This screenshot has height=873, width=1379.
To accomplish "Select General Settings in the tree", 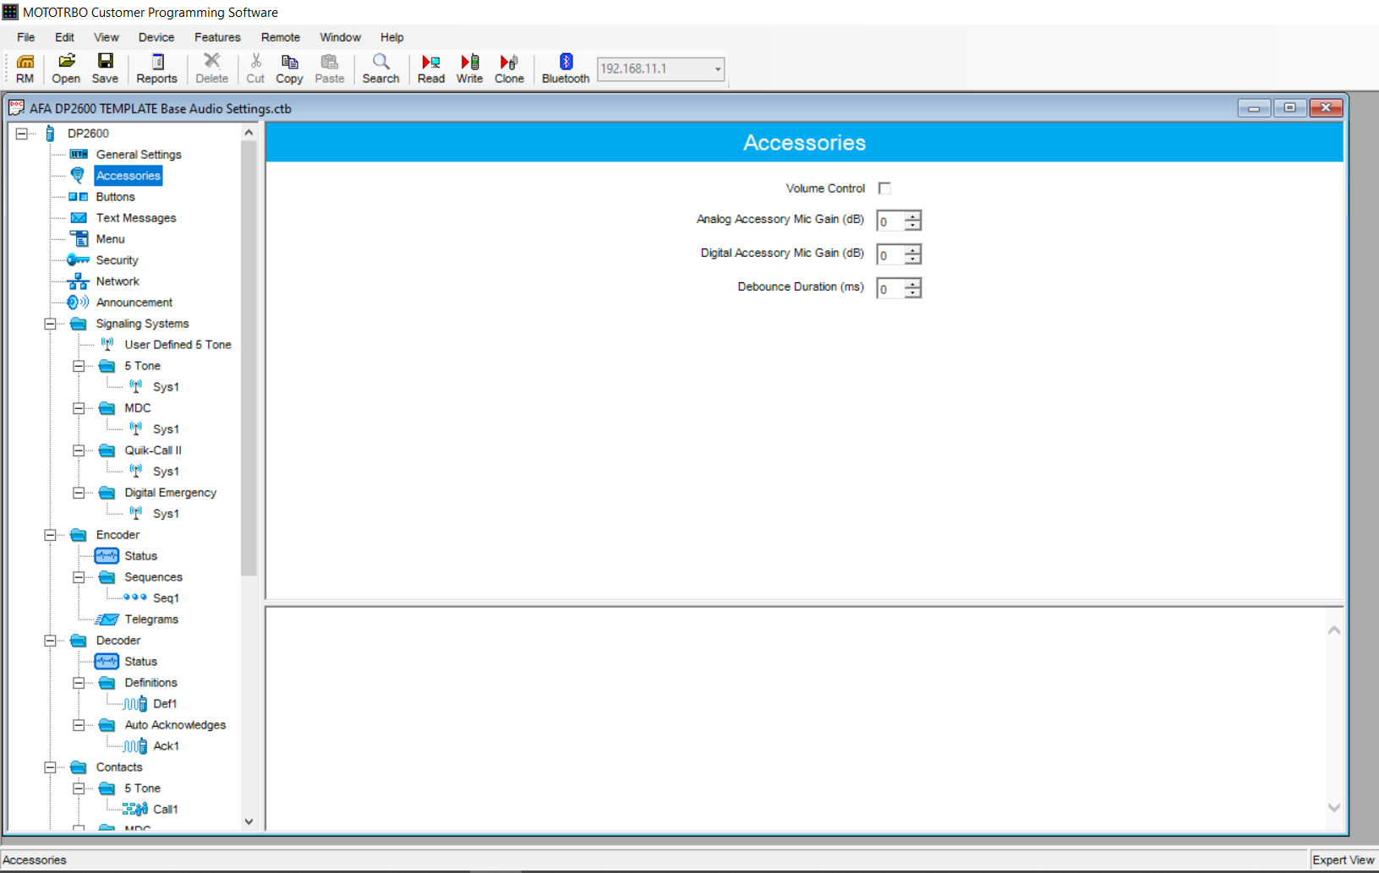I will pos(139,155).
